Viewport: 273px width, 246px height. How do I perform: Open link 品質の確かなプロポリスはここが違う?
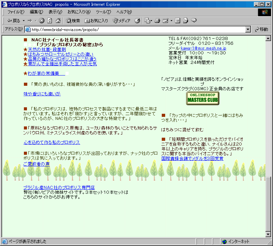[62, 59]
